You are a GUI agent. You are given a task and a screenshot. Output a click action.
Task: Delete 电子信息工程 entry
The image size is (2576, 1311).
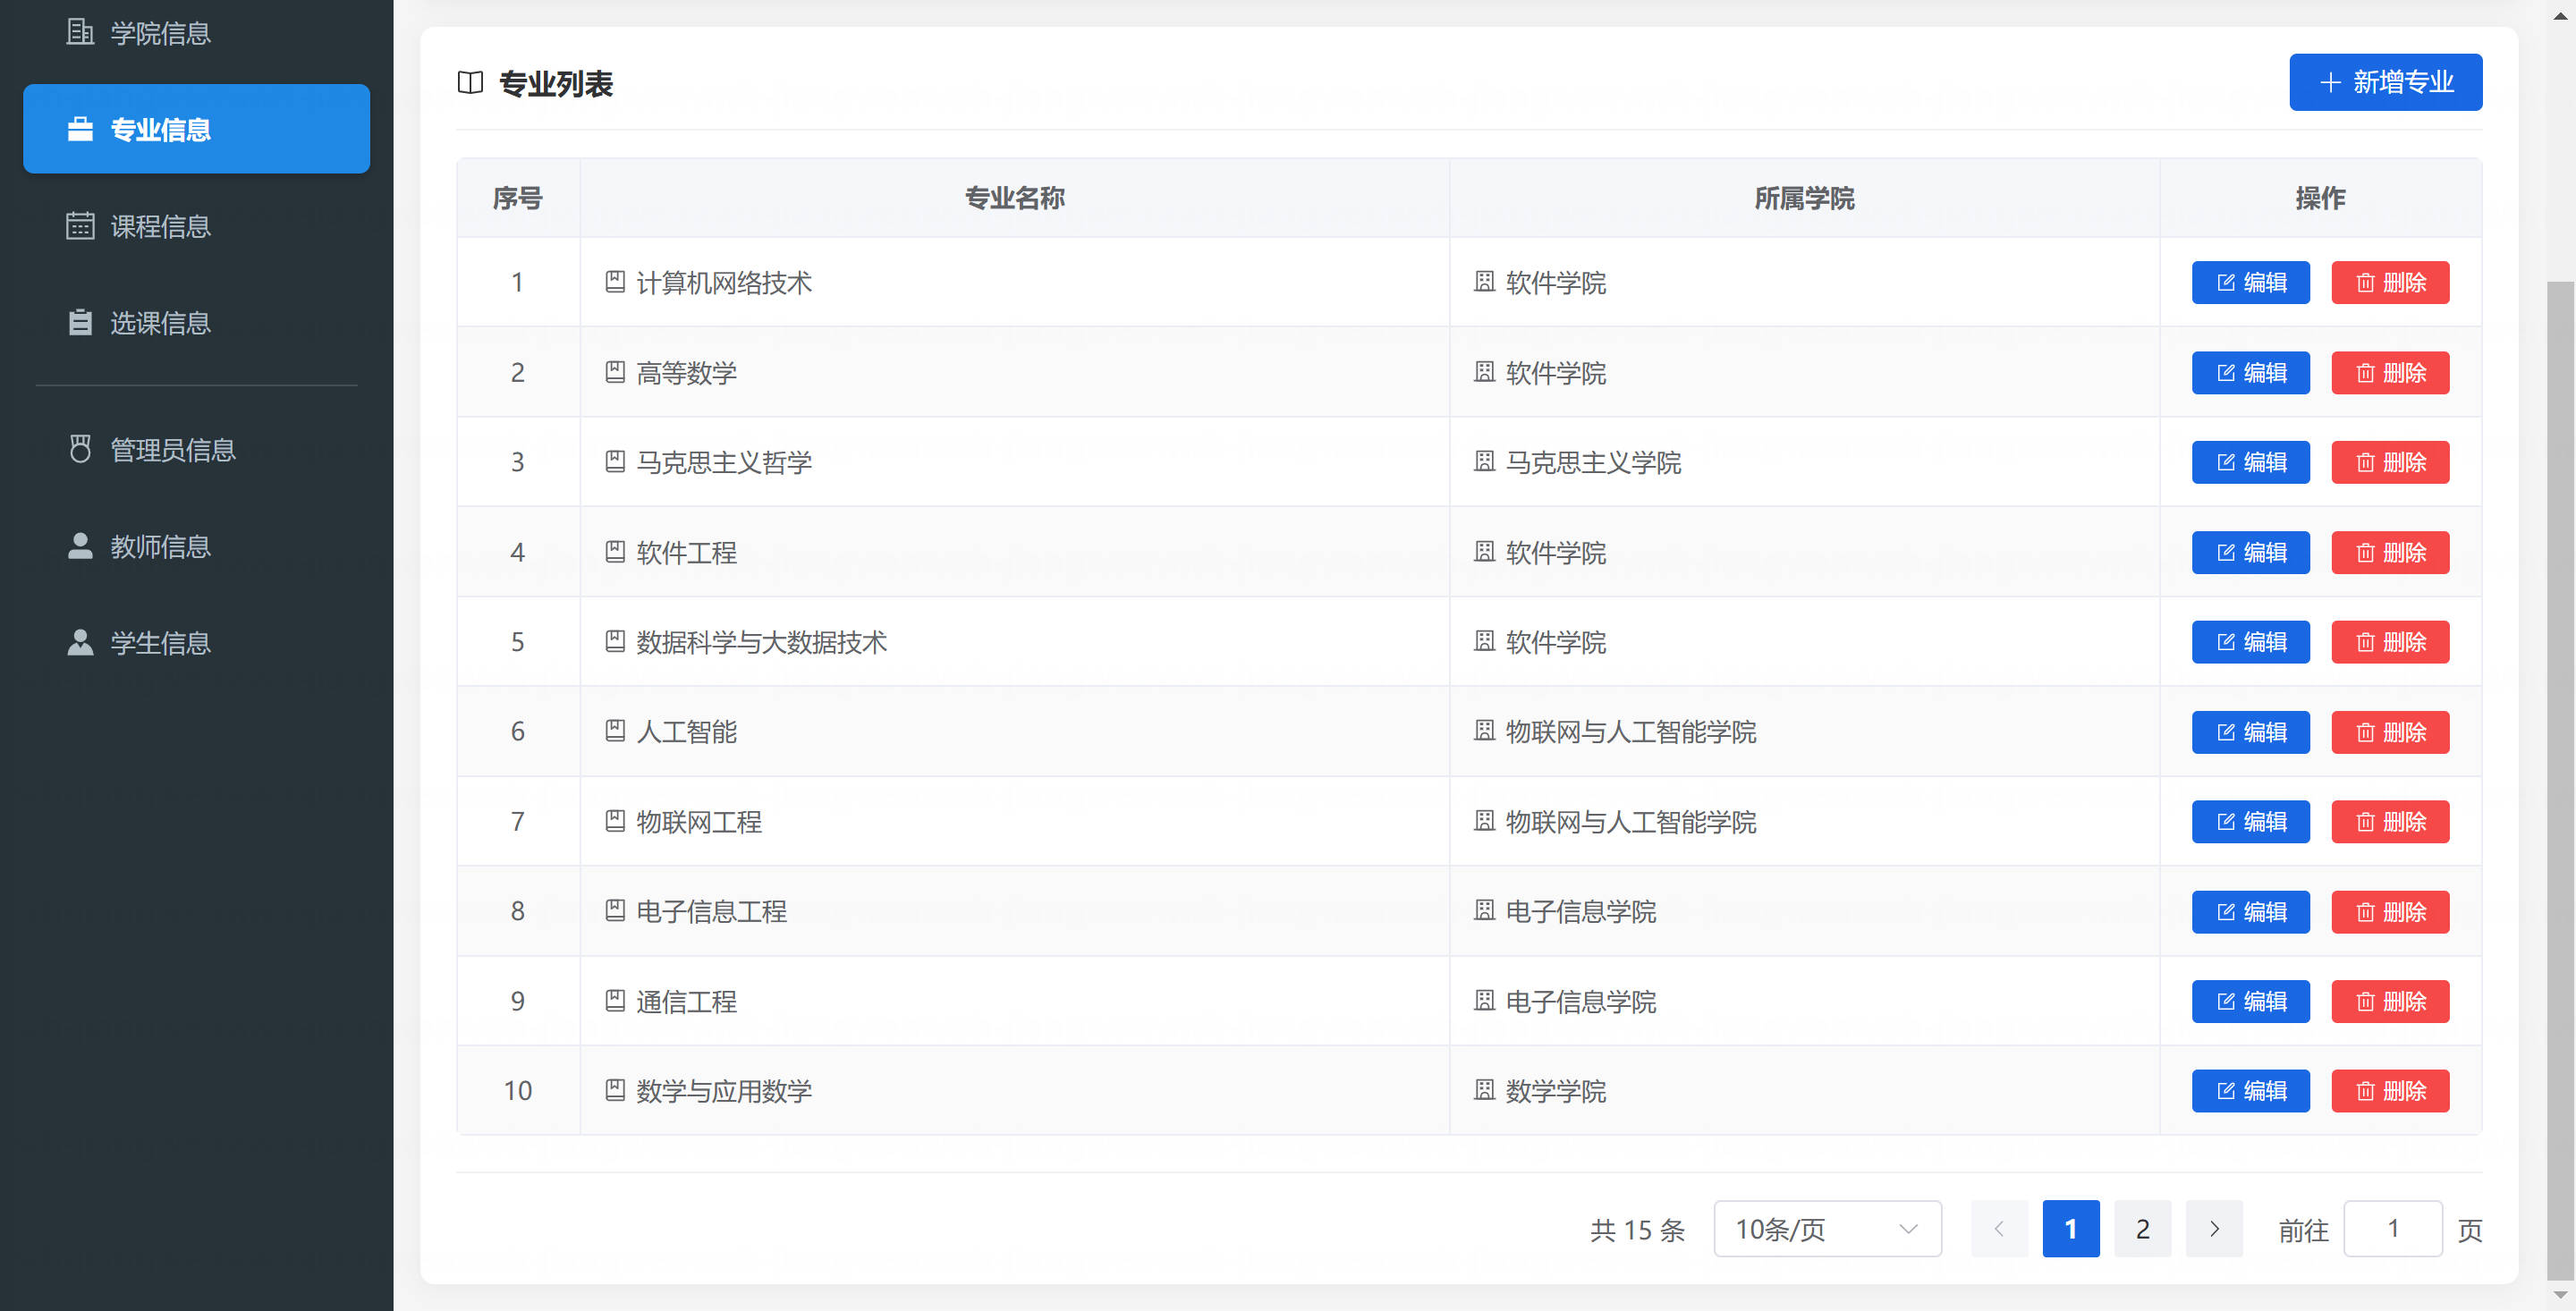click(x=2390, y=912)
